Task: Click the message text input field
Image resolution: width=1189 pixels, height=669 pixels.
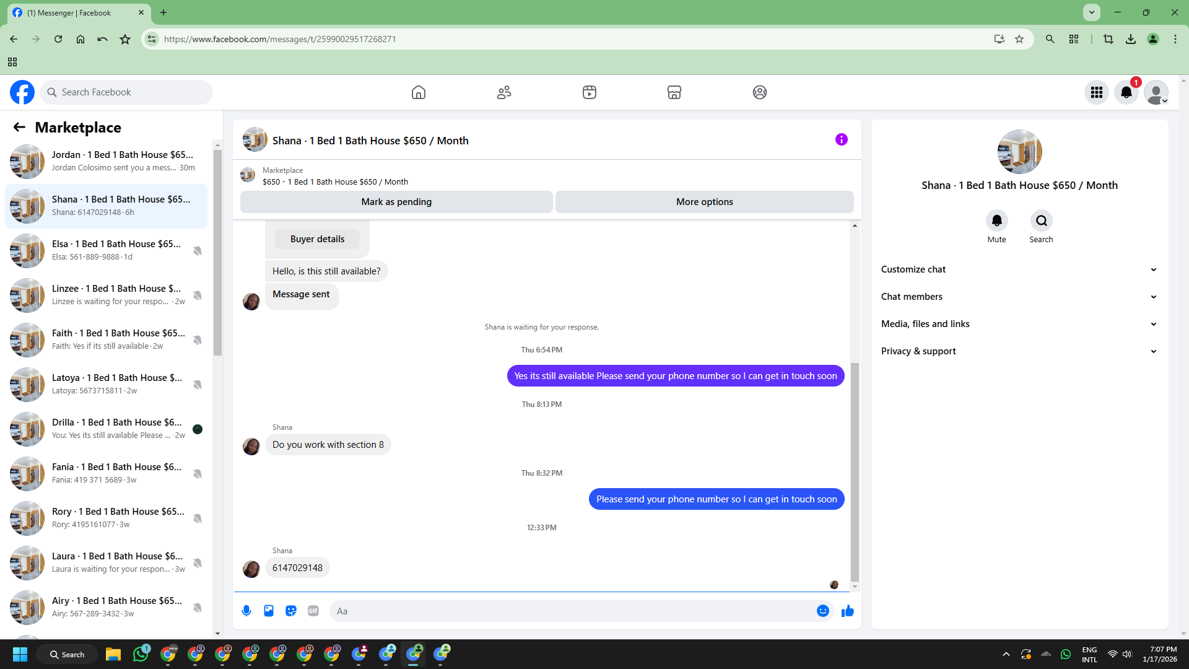Action: point(573,611)
